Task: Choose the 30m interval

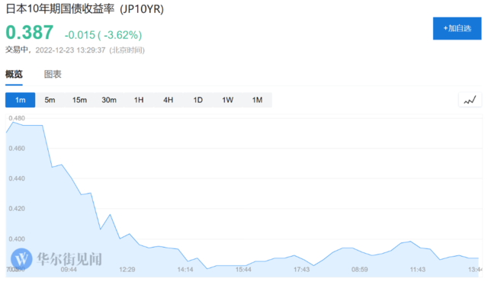Action: click(109, 100)
